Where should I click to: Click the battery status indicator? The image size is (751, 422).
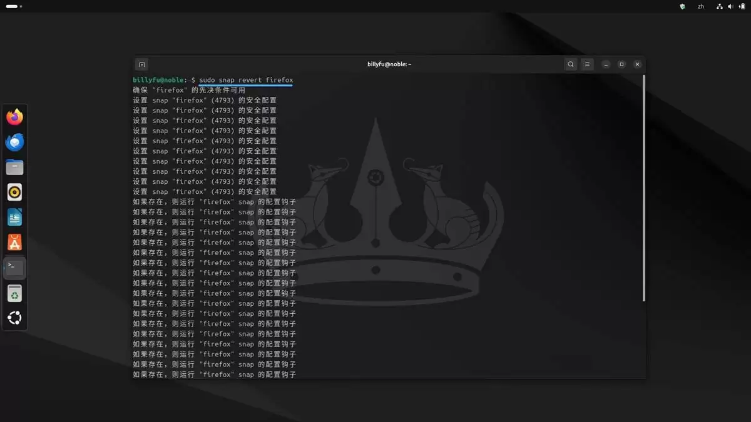coord(742,6)
